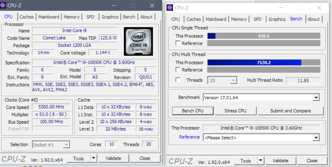Click Close button at bottom of right window

coord(312,161)
